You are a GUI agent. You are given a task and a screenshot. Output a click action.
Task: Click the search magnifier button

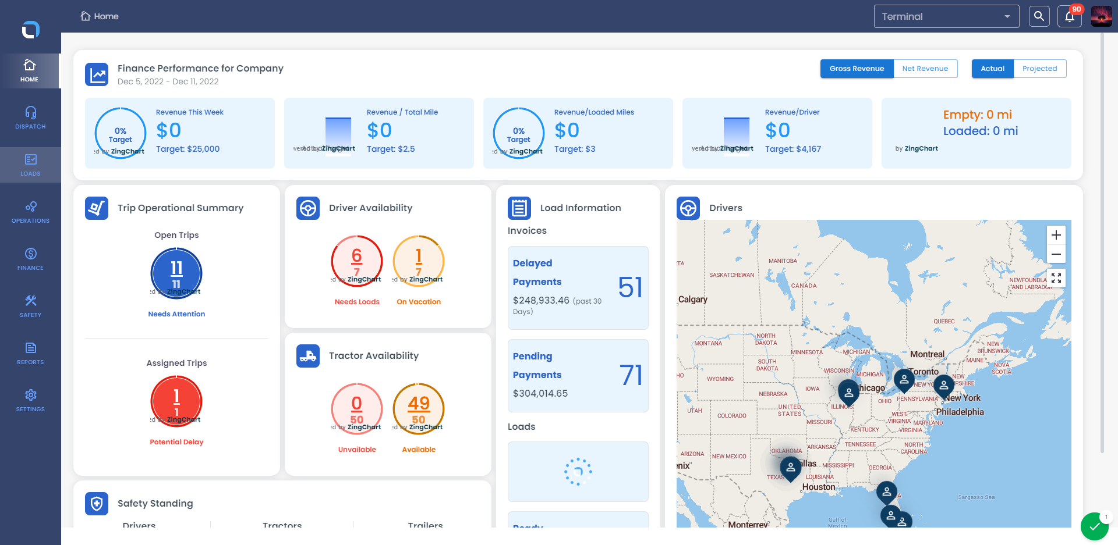(x=1039, y=16)
